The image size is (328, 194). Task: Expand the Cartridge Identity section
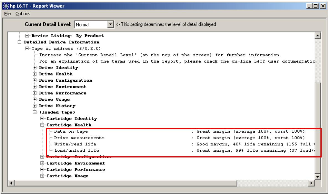[x=42, y=118]
